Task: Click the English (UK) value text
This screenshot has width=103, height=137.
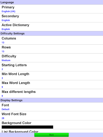Action: pos(9,12)
